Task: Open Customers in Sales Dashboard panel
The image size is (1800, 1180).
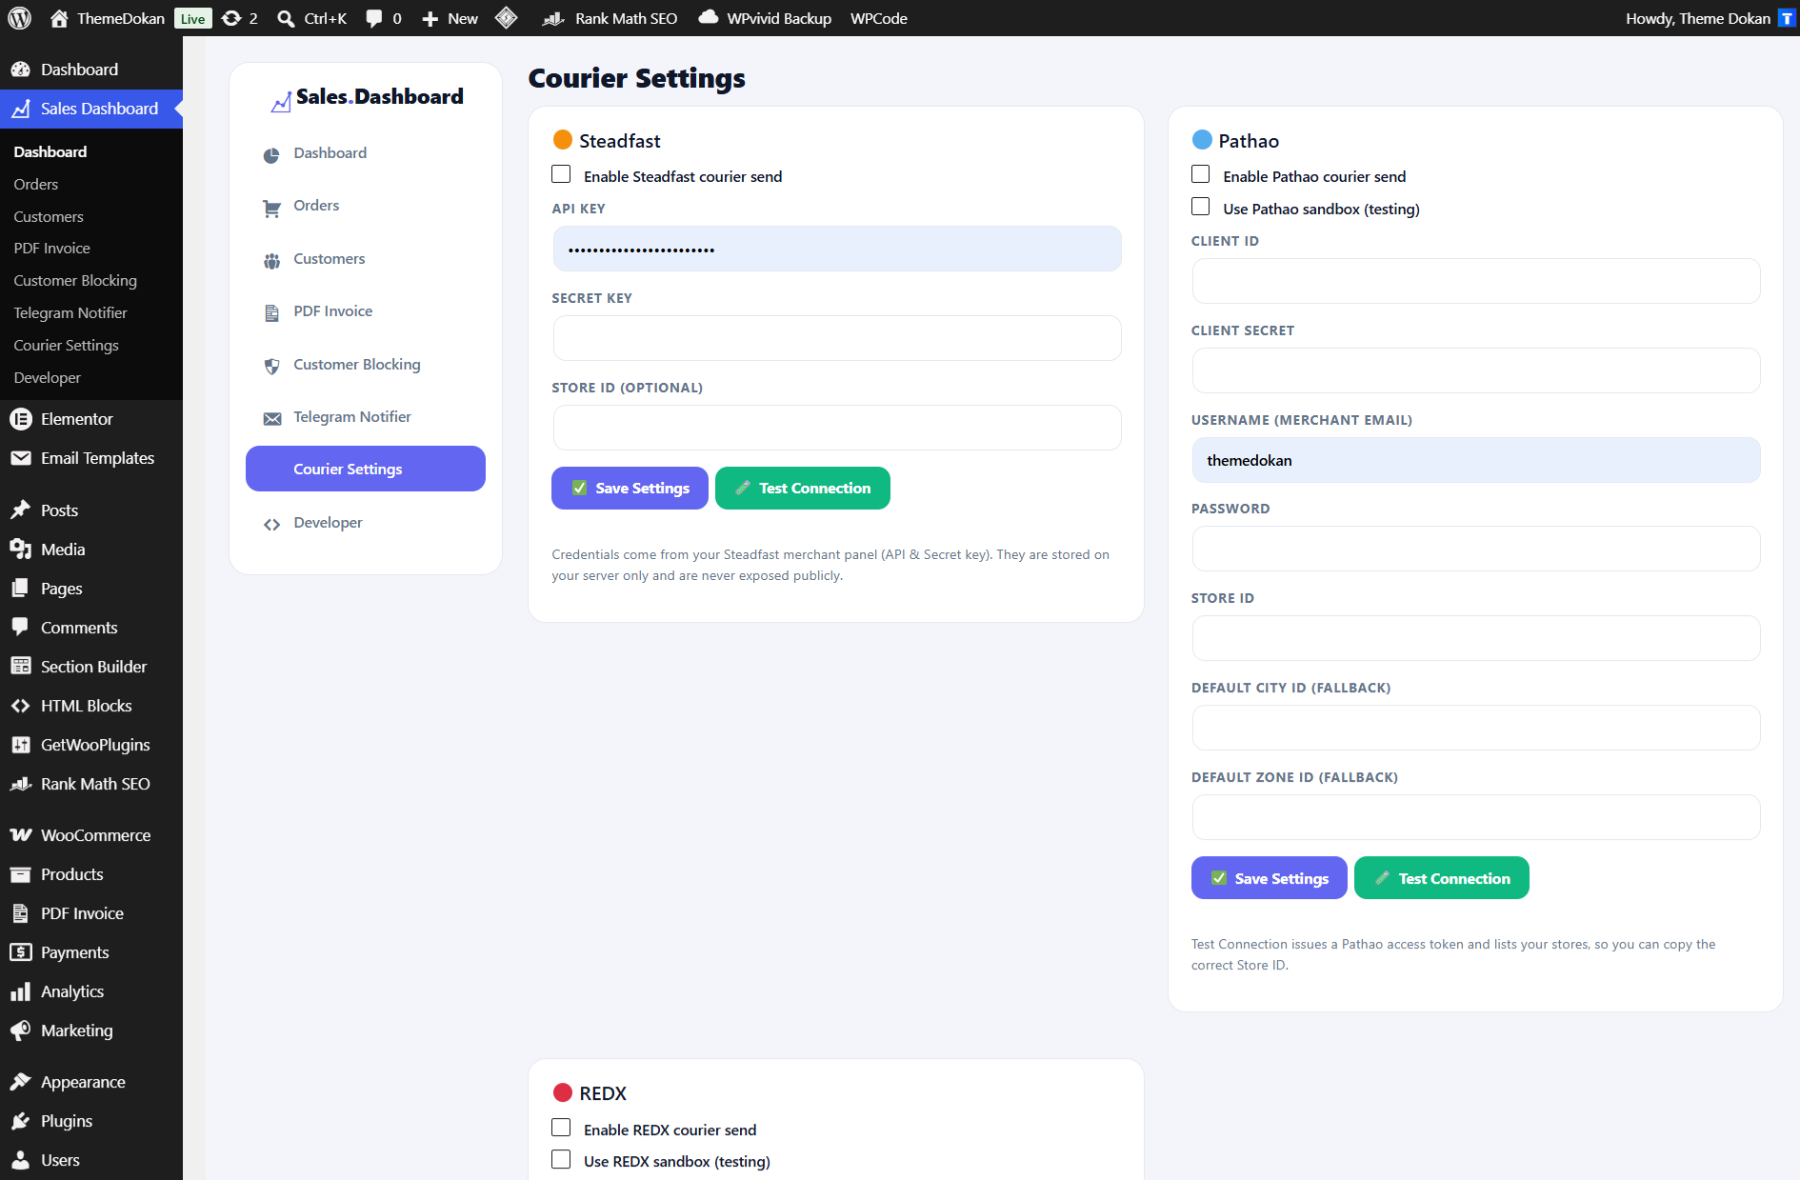Action: (x=366, y=259)
